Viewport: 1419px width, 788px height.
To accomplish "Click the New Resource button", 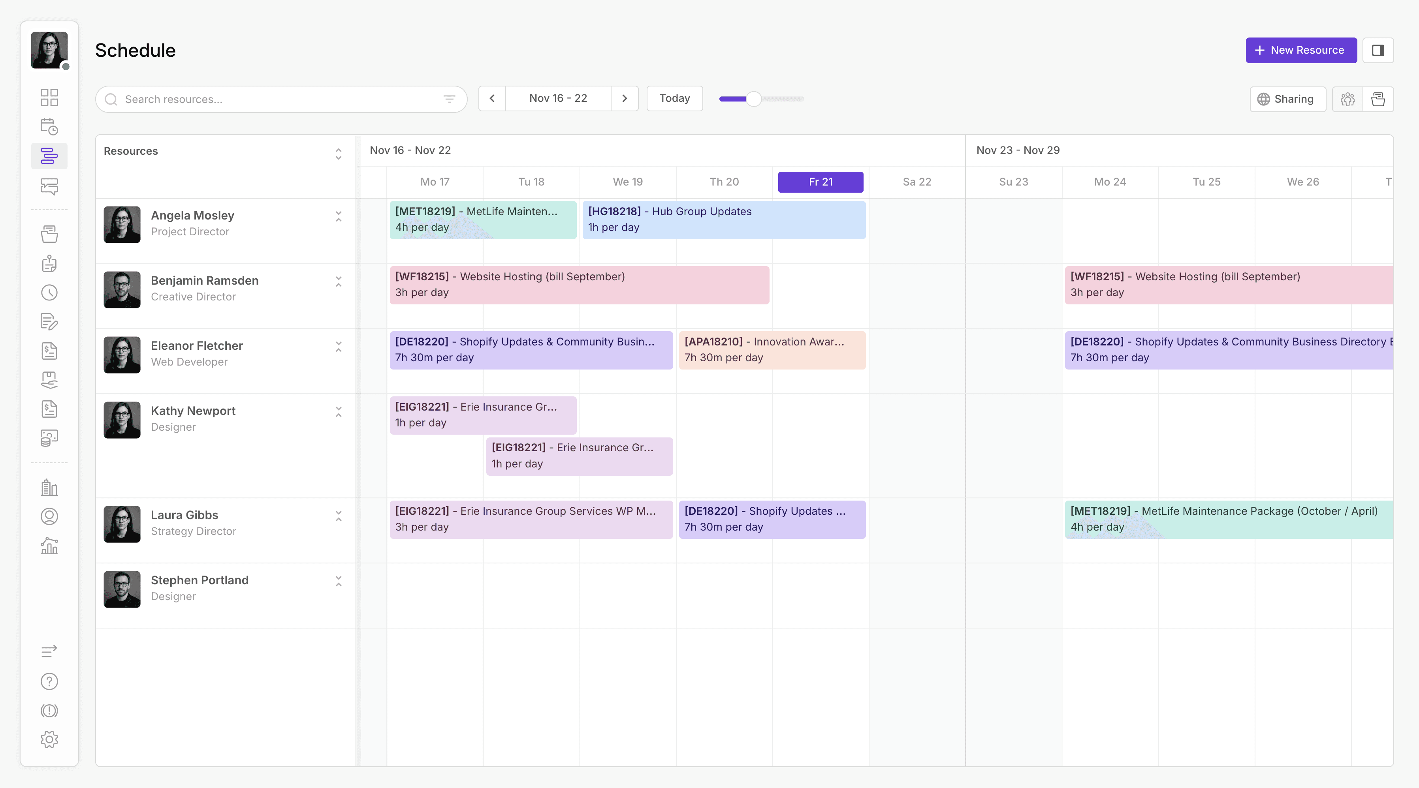I will pyautogui.click(x=1300, y=50).
